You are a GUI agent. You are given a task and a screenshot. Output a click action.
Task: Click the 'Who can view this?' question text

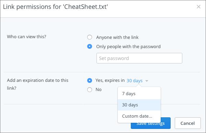click(26, 37)
